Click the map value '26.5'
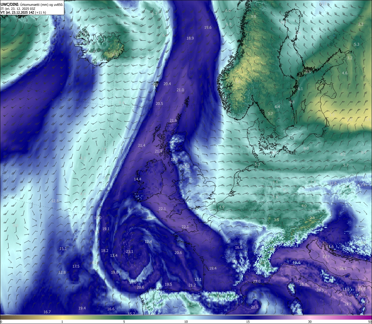 320,290
